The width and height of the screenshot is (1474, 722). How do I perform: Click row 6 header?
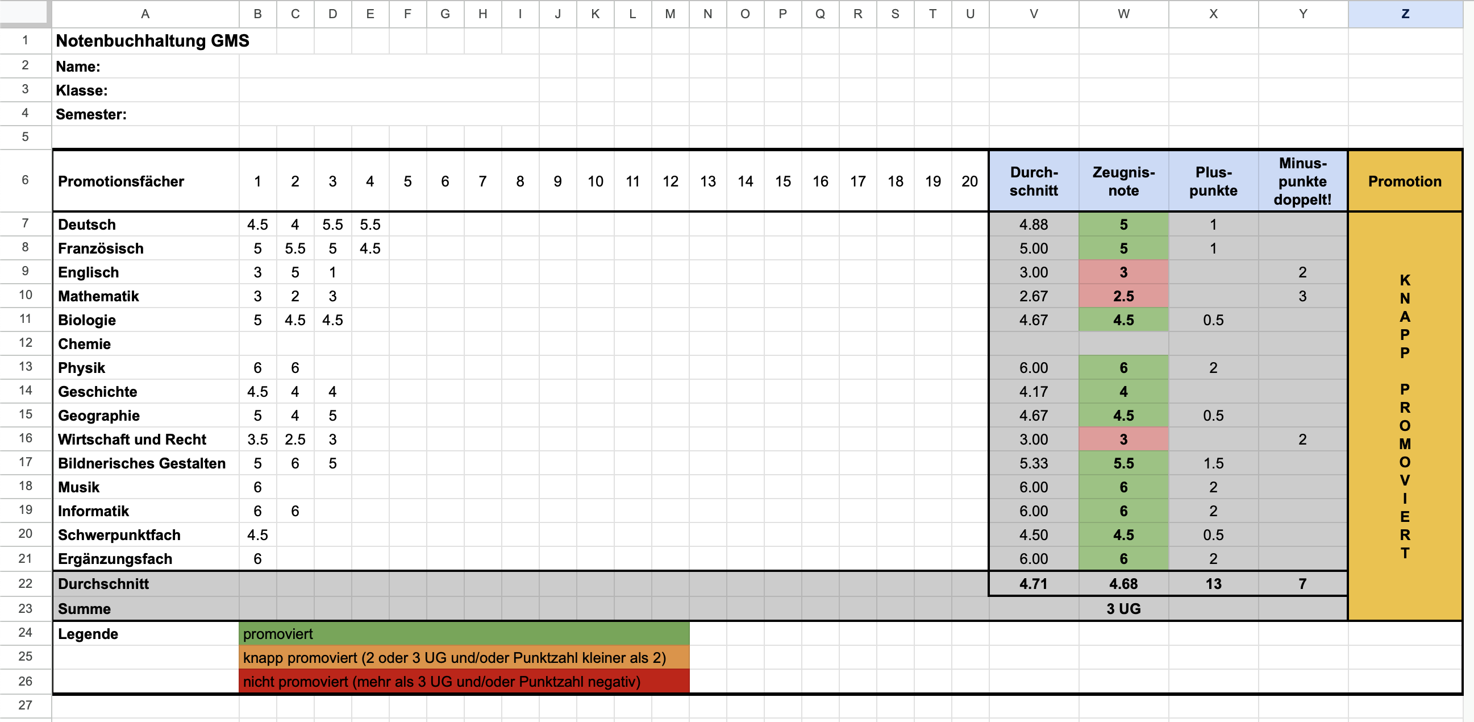25,180
